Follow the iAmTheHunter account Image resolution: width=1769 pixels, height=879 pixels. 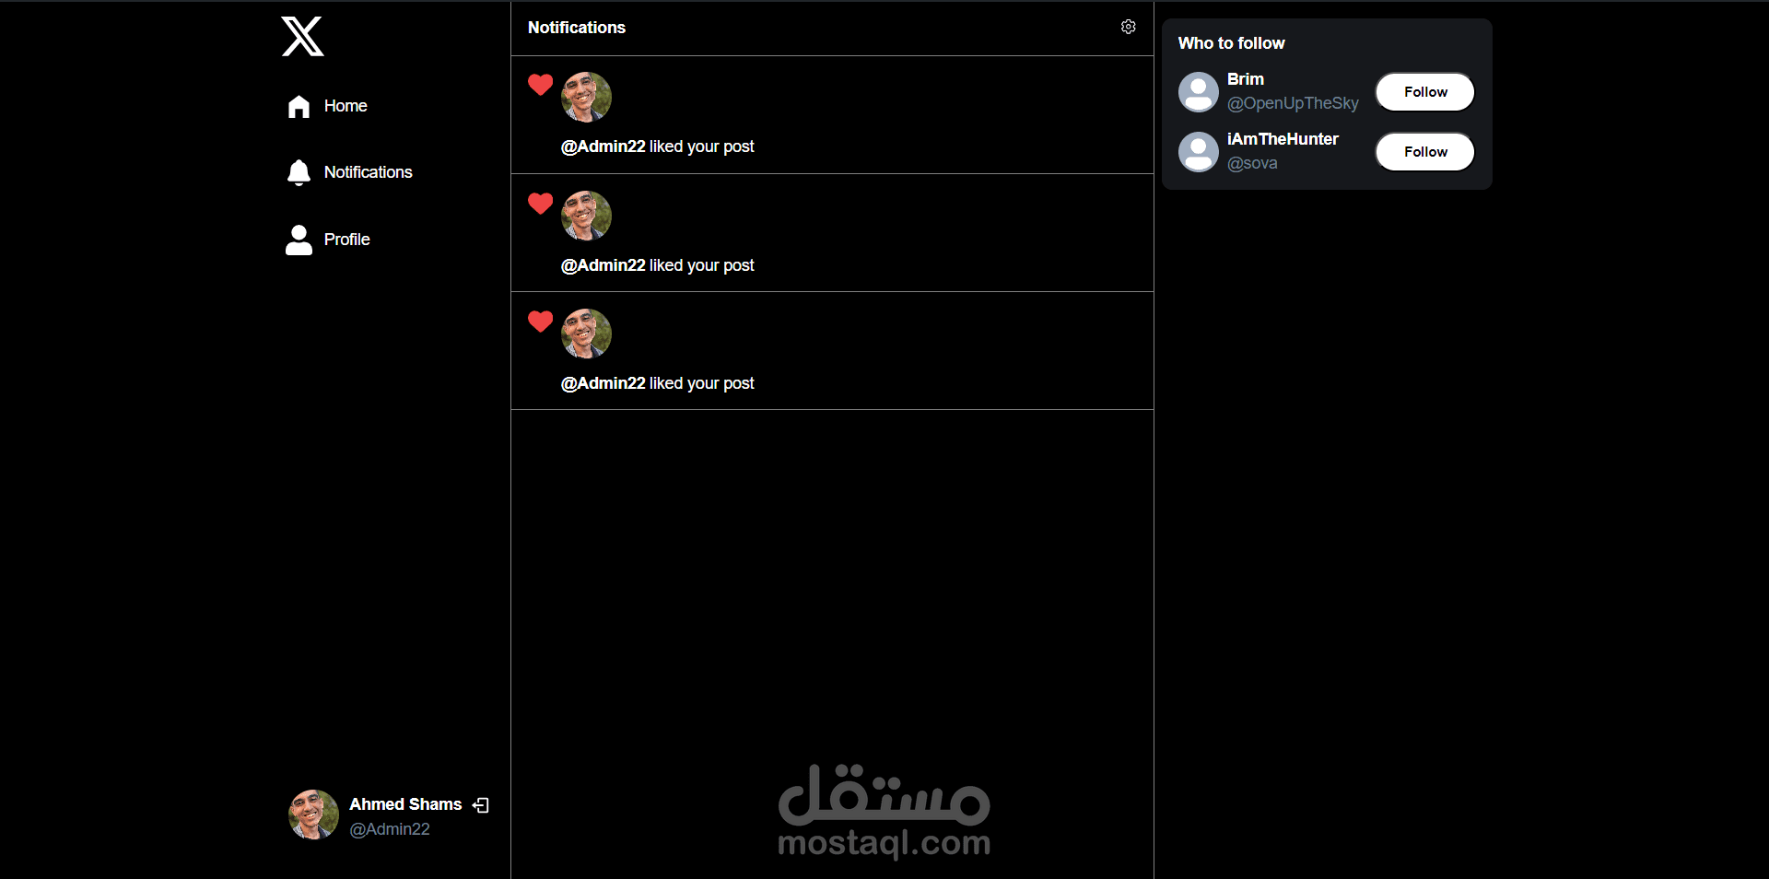1425,152
